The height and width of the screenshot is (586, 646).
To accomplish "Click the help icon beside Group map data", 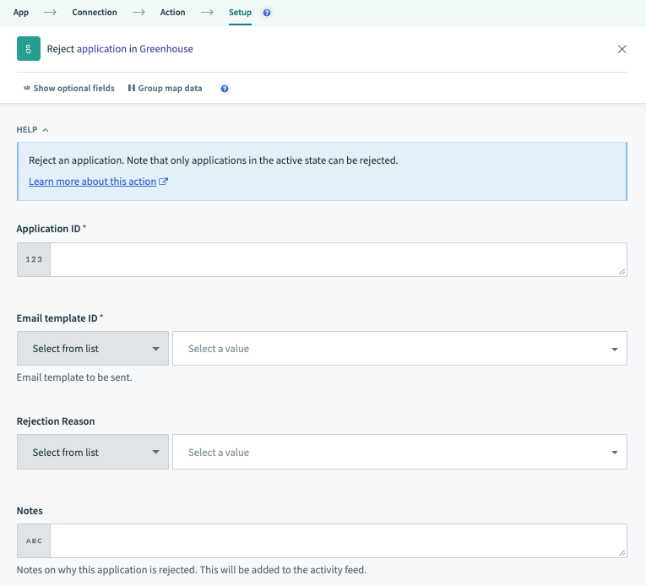I will click(x=225, y=89).
